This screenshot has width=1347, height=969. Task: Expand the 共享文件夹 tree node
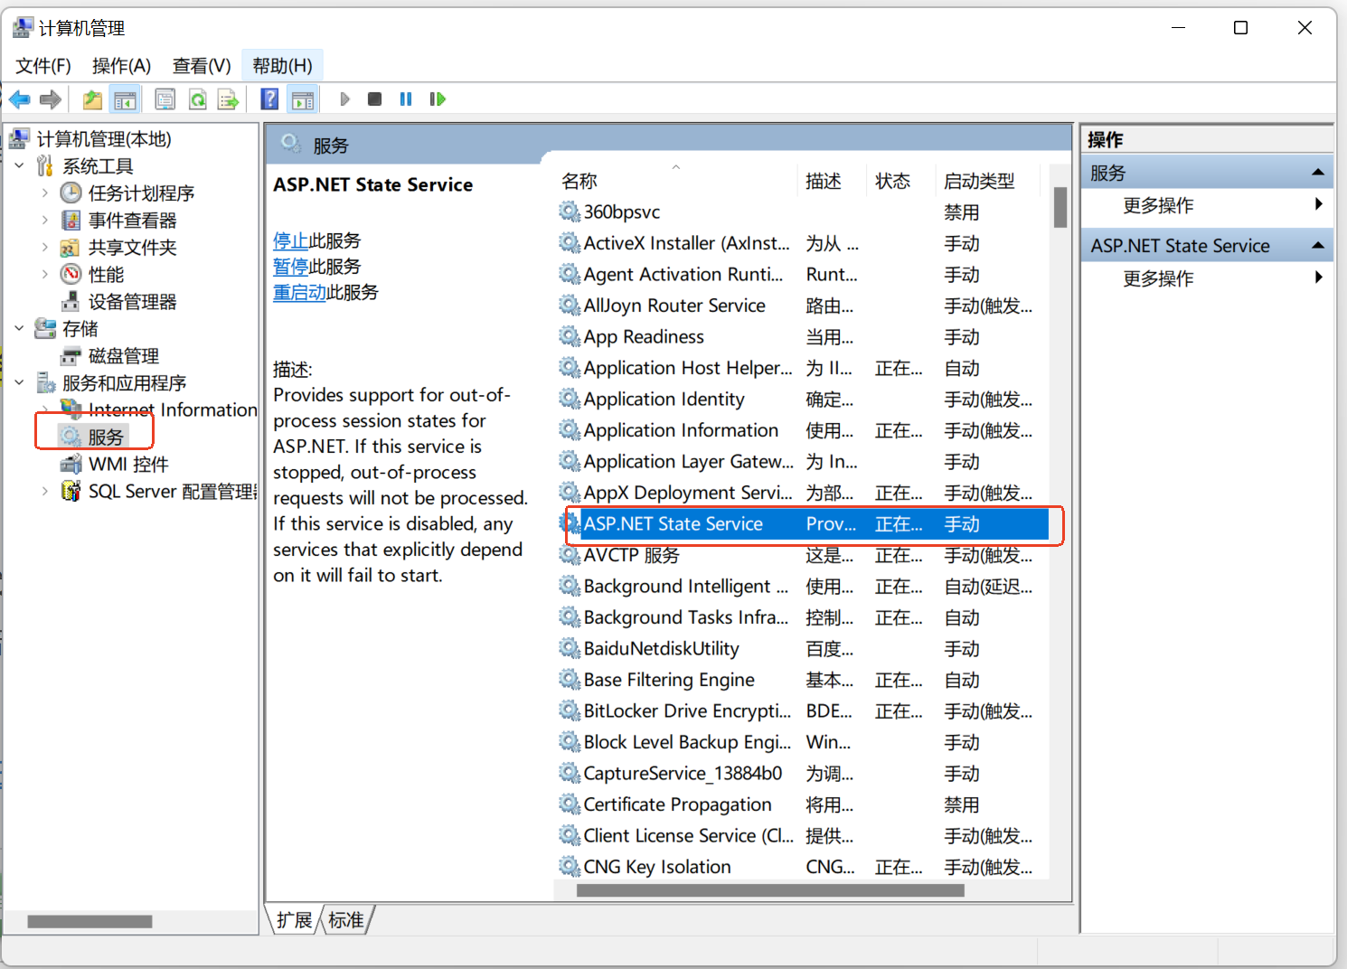44,247
